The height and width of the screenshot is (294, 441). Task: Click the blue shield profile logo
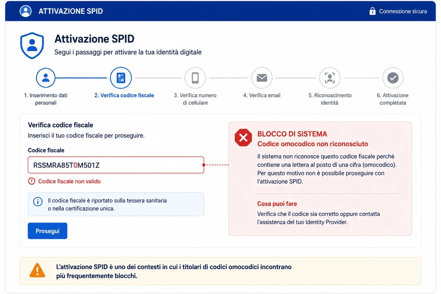click(32, 46)
